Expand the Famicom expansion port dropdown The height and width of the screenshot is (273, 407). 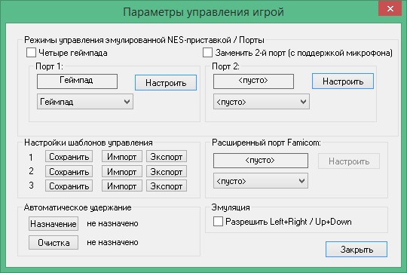261,181
